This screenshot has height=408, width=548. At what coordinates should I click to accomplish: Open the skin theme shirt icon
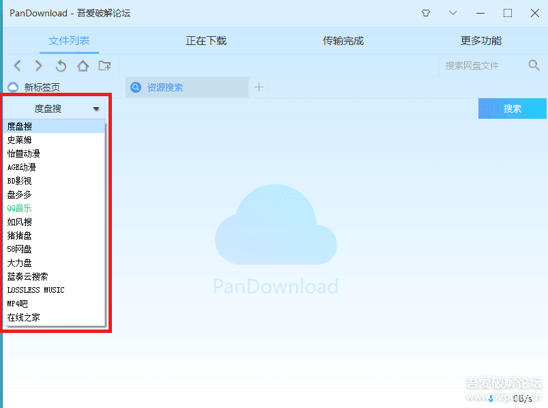[426, 13]
